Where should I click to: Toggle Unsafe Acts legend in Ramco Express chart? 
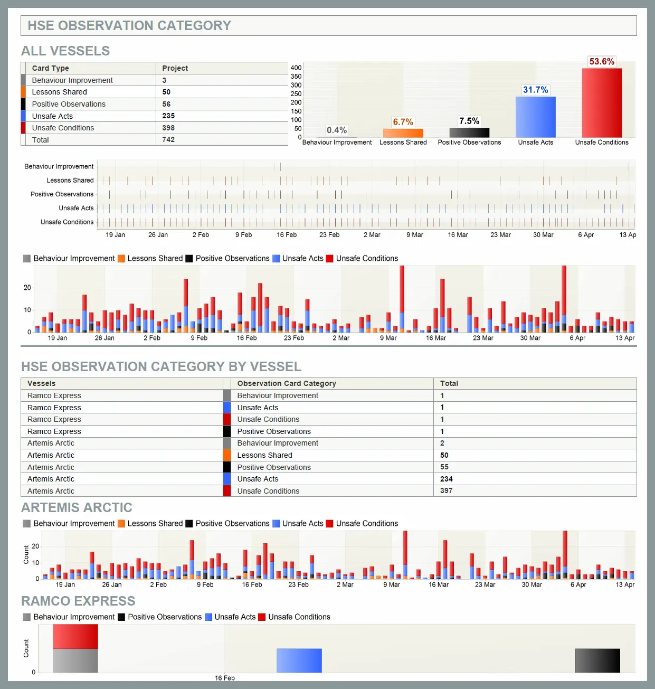(x=230, y=617)
